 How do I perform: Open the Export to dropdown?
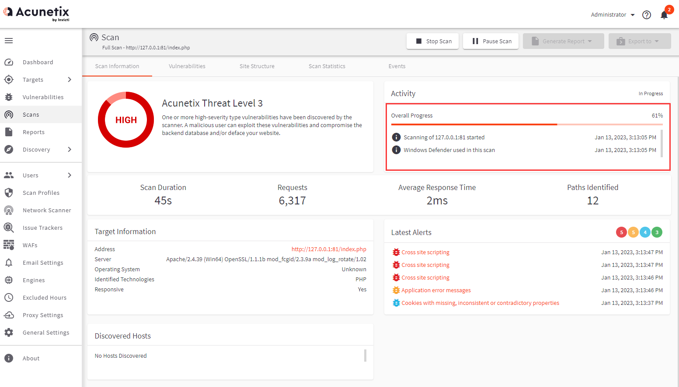click(640, 41)
